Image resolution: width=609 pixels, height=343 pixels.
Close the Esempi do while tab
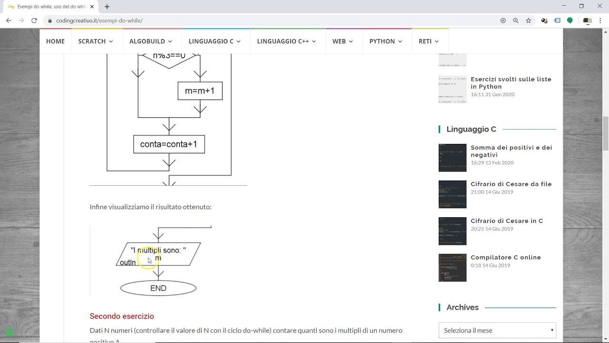click(x=92, y=7)
